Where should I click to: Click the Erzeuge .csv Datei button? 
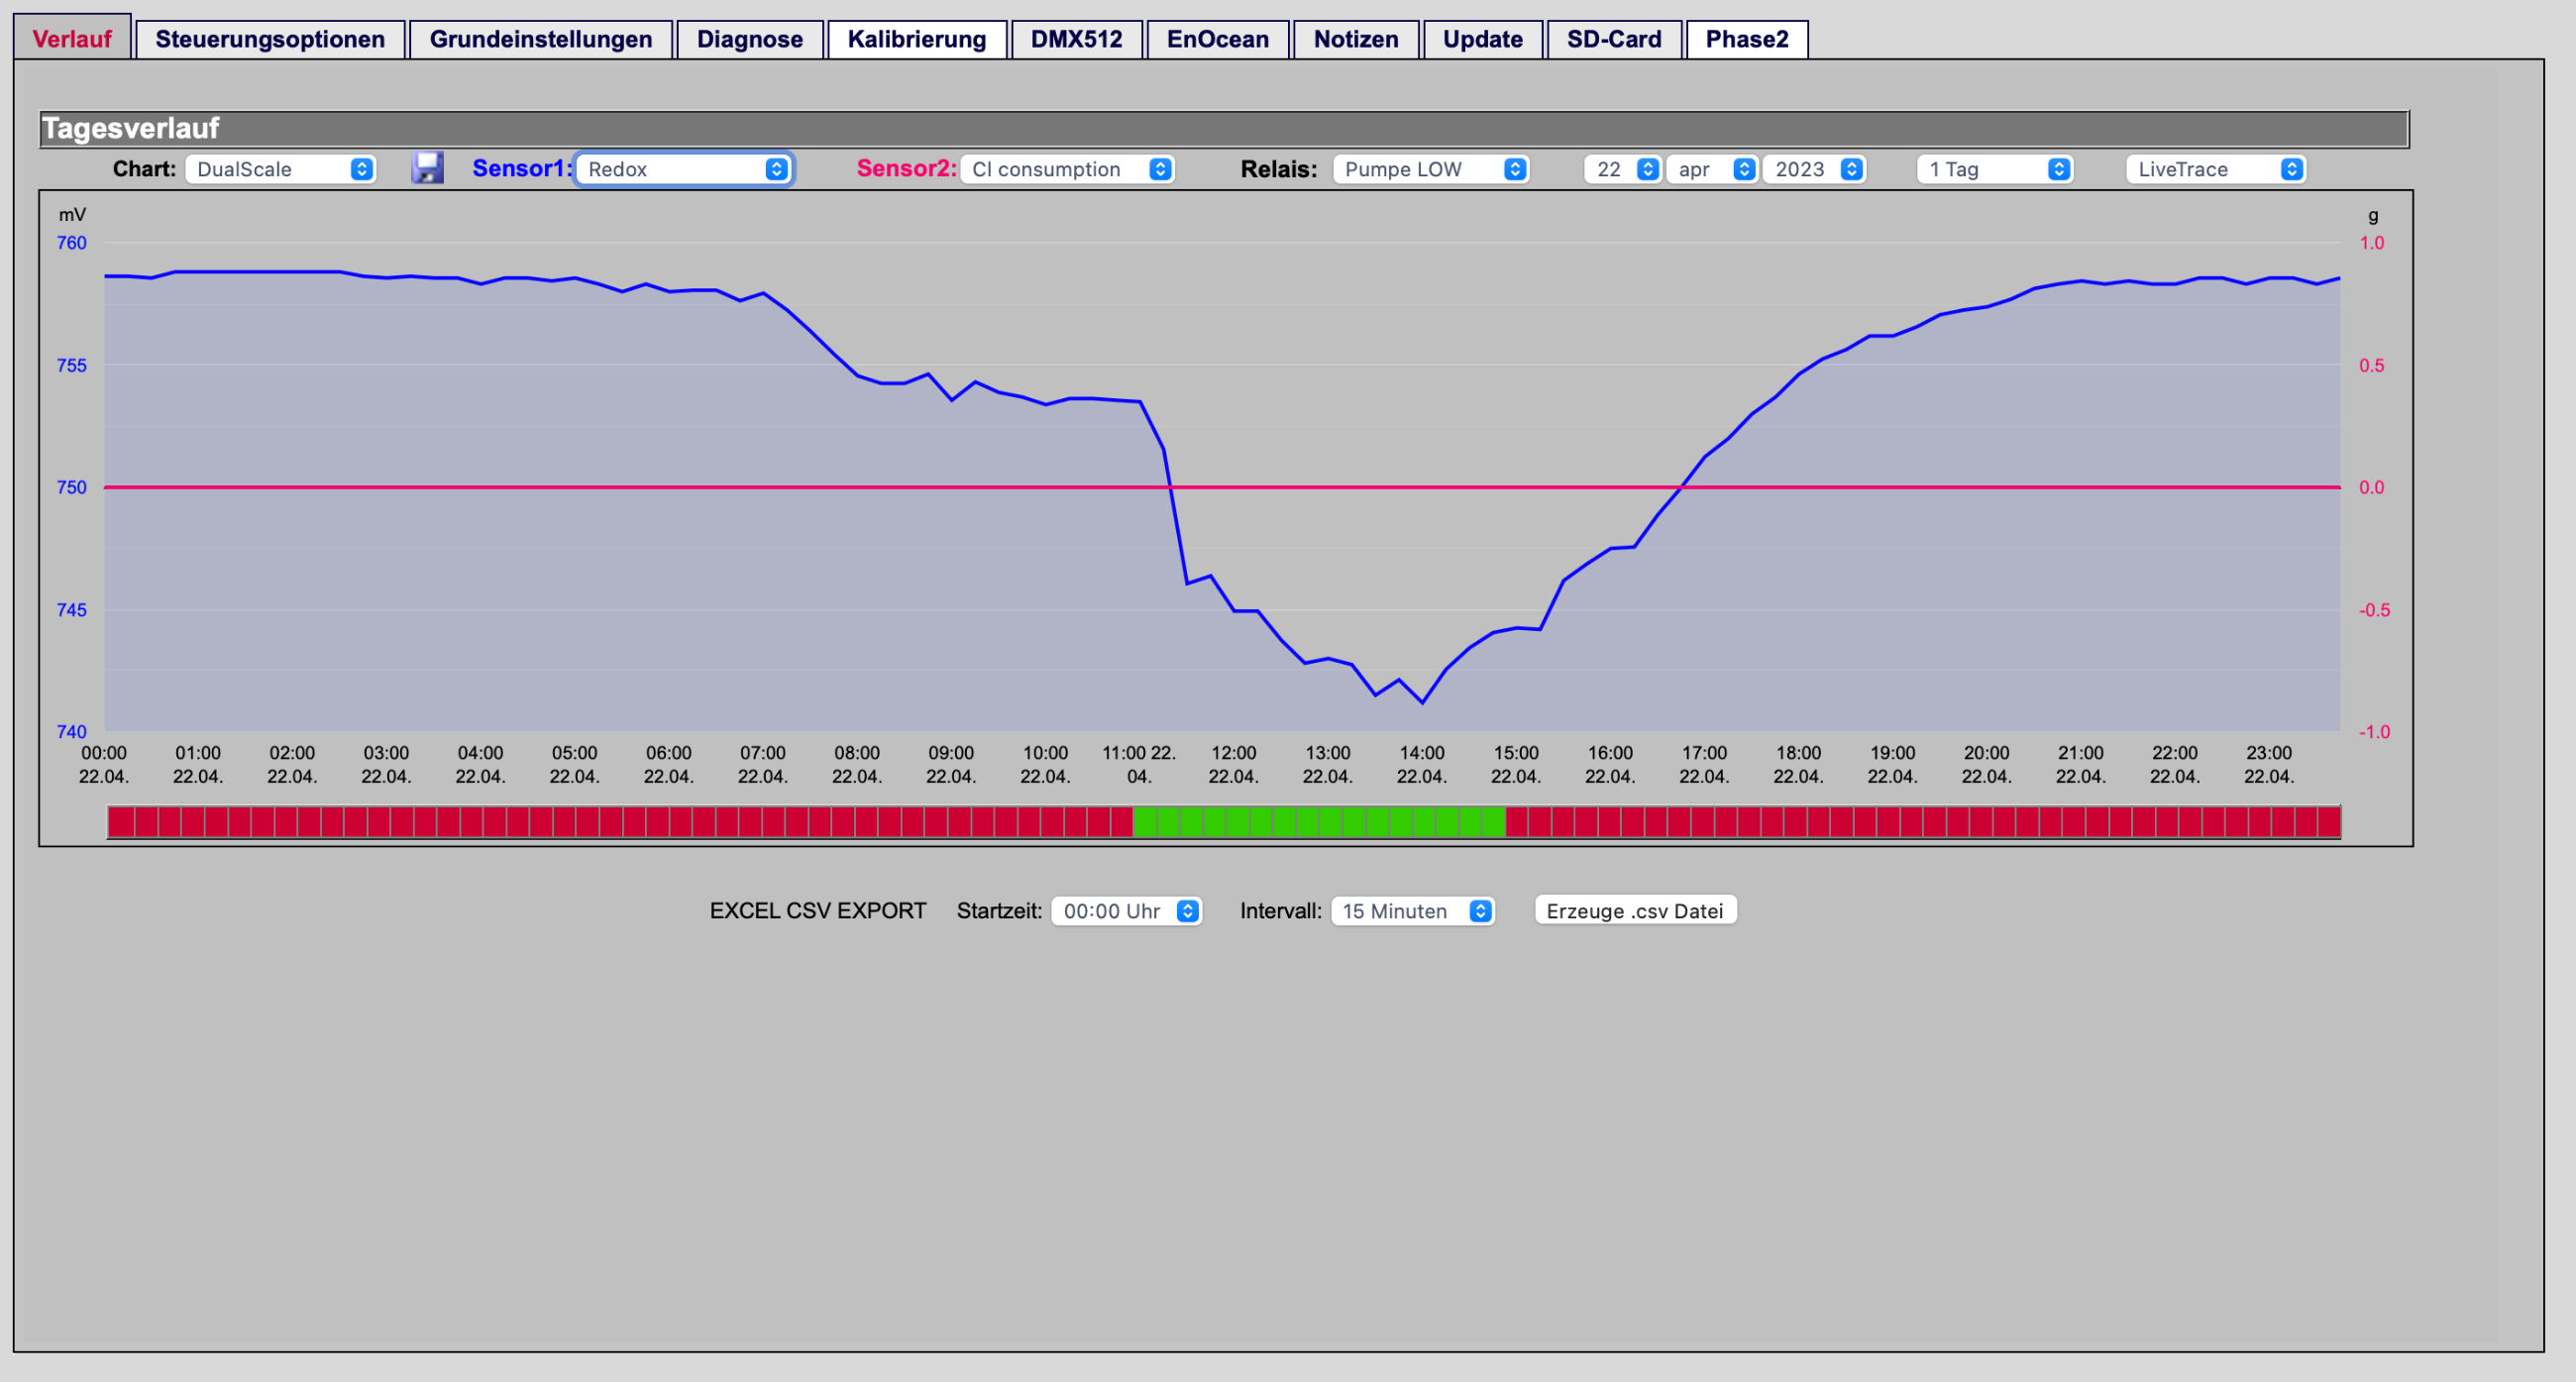click(1635, 911)
